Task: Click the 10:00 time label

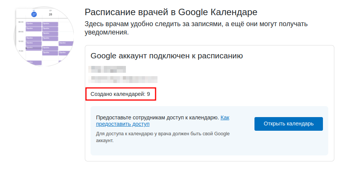Action: [21, 41]
